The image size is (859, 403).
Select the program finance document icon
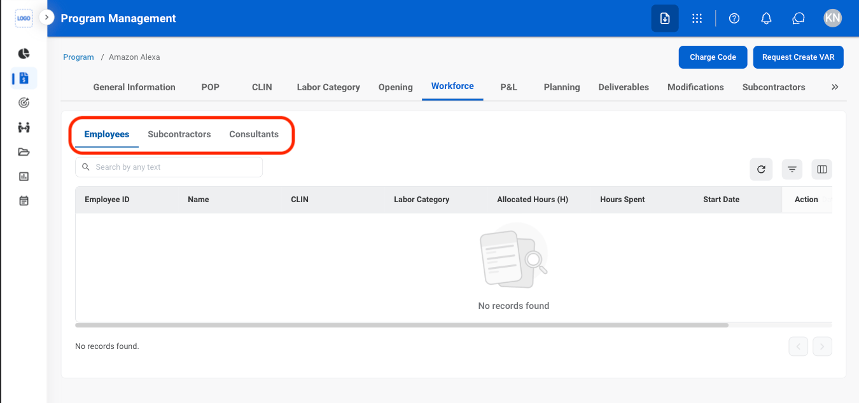[x=24, y=78]
